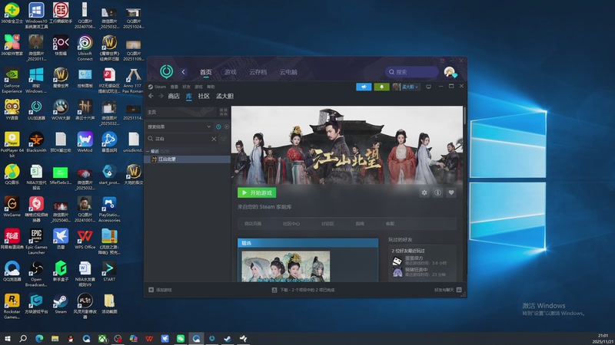Open taskbar search magnifier icon
Screen dimensions: 615x345
click(23, 338)
